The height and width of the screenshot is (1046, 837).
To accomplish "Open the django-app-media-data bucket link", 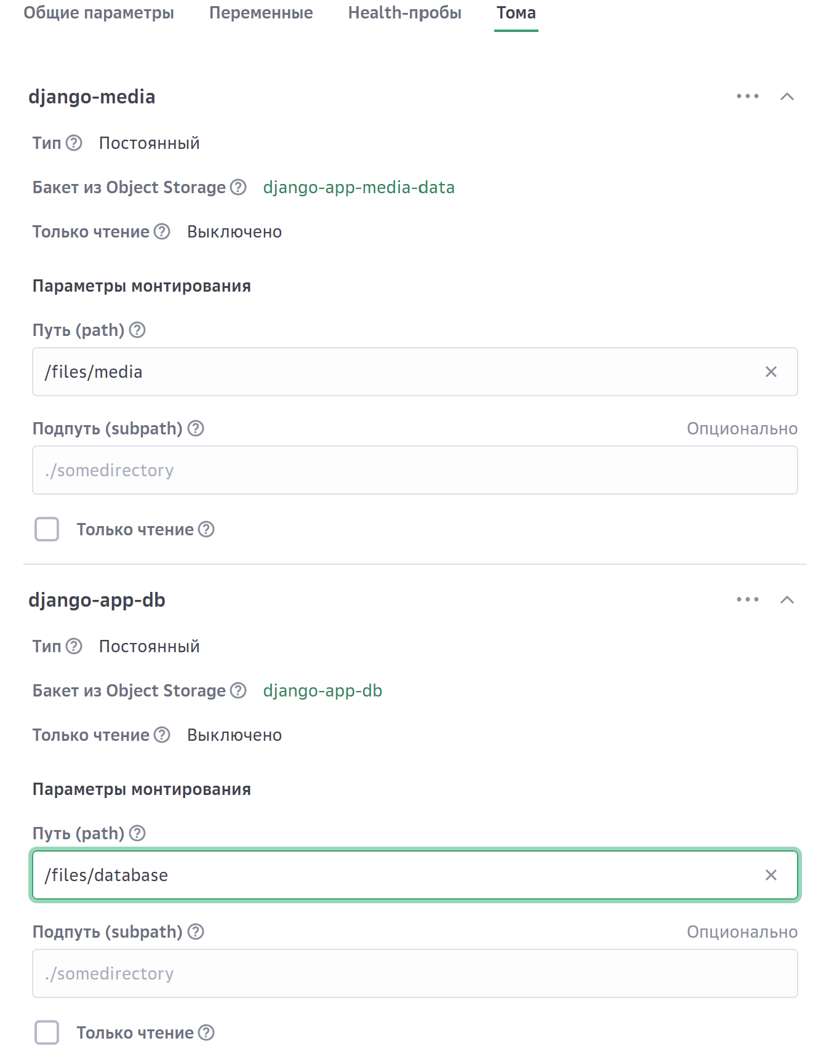I will [x=358, y=188].
